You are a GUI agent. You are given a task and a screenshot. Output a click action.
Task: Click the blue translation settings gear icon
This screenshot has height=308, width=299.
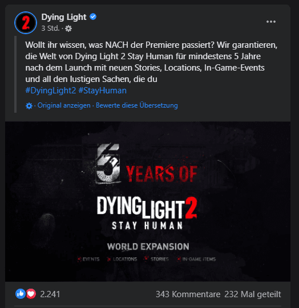tap(29, 106)
